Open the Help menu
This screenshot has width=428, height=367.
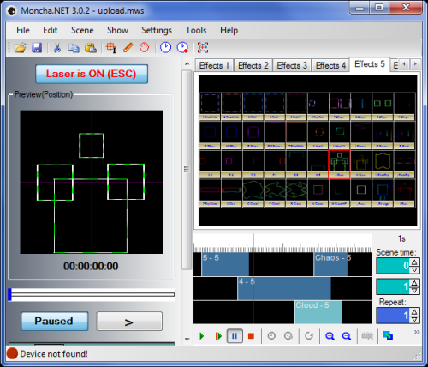pyautogui.click(x=229, y=30)
